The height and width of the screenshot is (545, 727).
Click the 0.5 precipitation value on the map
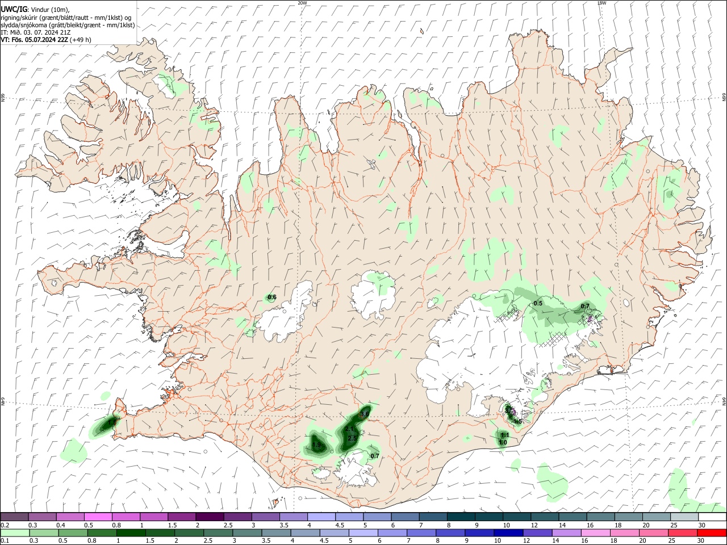[538, 304]
